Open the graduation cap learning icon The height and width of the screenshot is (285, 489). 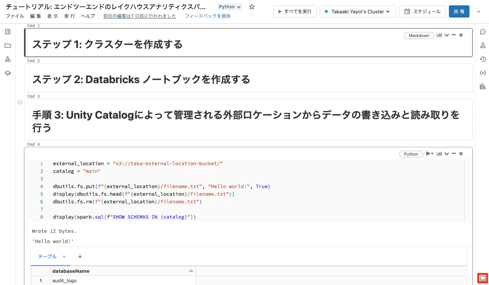click(x=8, y=73)
